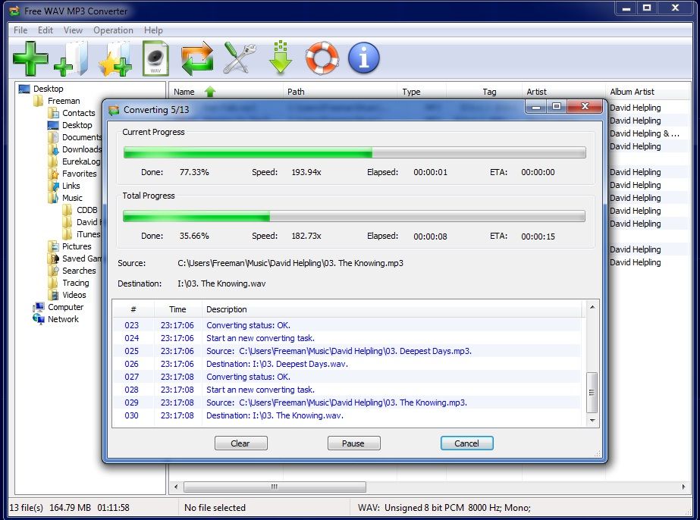Select the iTunes folder under Music
This screenshot has height=520, width=700.
tap(89, 234)
